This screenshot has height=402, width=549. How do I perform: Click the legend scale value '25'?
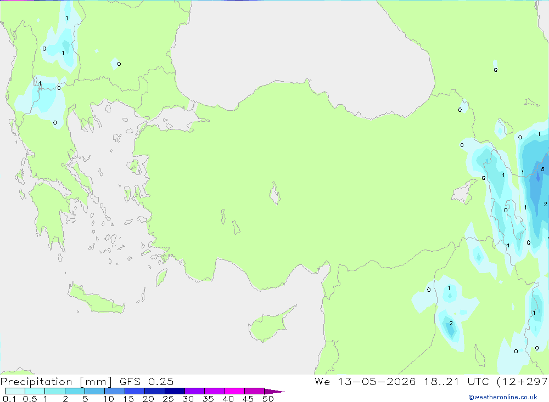coord(169,399)
